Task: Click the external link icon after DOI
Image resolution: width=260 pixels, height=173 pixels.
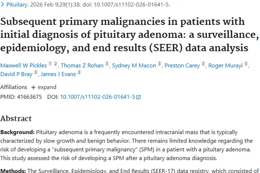Action: [x=139, y=97]
